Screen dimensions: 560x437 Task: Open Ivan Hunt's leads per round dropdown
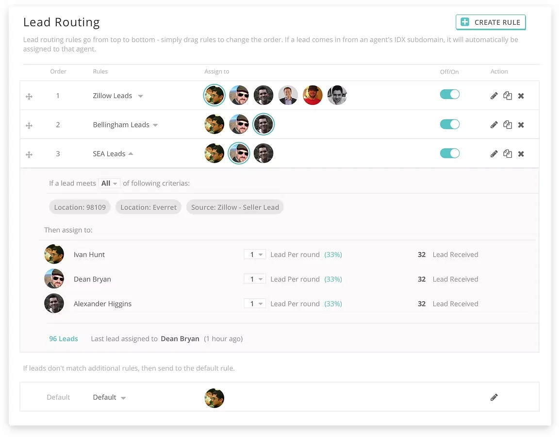click(255, 254)
